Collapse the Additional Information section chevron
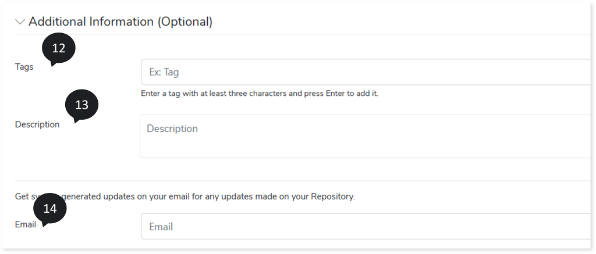The width and height of the screenshot is (596, 254). click(20, 22)
